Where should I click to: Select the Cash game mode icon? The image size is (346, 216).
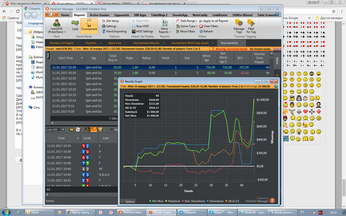tap(75, 25)
